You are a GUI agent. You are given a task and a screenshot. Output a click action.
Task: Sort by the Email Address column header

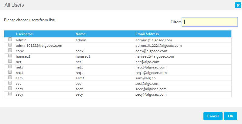pos(147,34)
